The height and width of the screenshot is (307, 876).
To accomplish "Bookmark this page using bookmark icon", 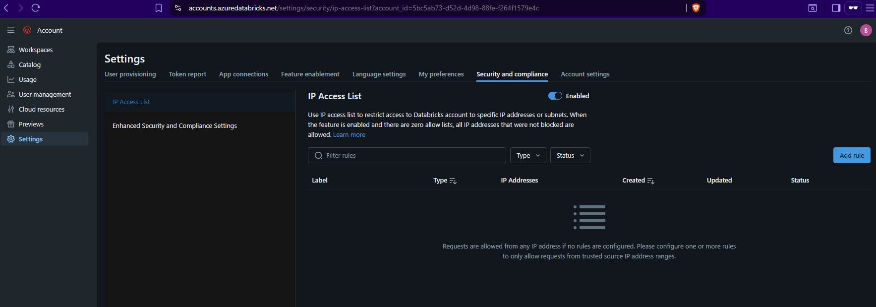I will coord(159,8).
